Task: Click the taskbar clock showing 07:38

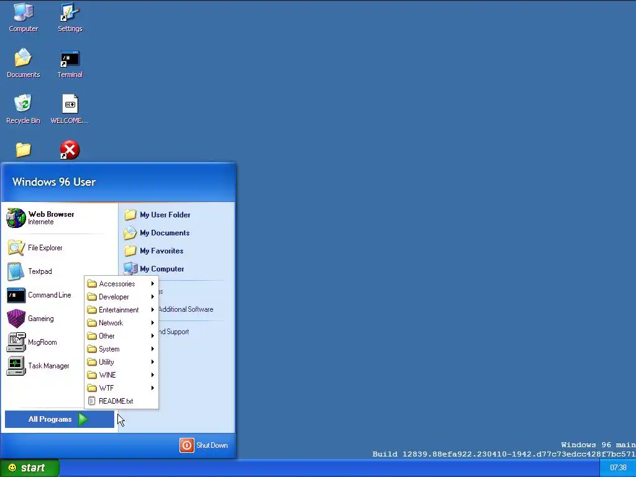Action: [618, 468]
